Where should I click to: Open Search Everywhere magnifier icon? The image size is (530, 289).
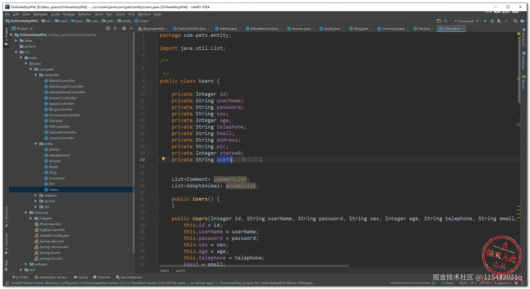point(515,21)
